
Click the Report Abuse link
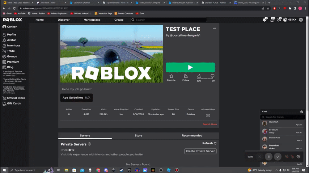(x=210, y=124)
